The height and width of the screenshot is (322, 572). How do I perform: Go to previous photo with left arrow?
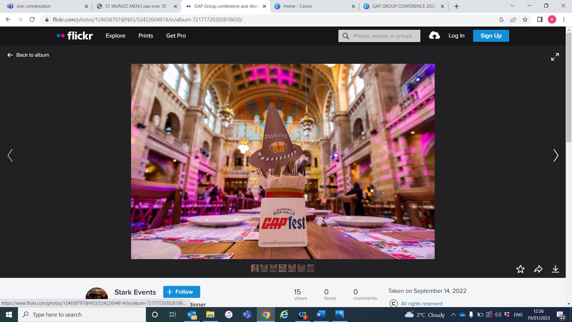pos(10,155)
